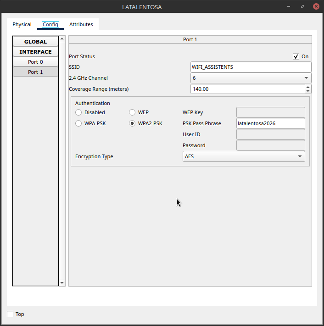The image size is (324, 326).
Task: Click the PSK Pass Phrase field
Action: 270,123
